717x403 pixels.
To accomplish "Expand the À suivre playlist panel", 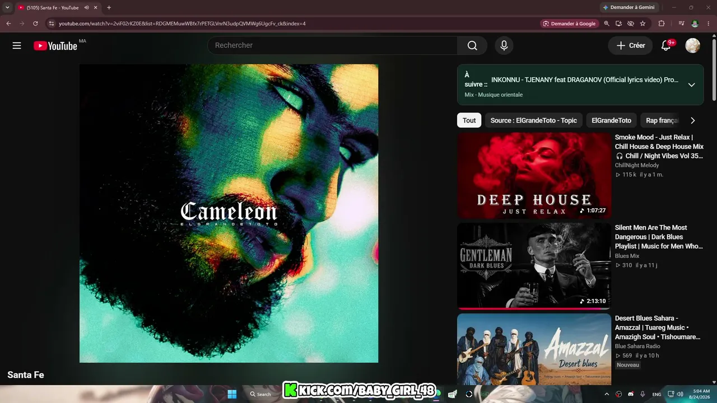I will [691, 85].
